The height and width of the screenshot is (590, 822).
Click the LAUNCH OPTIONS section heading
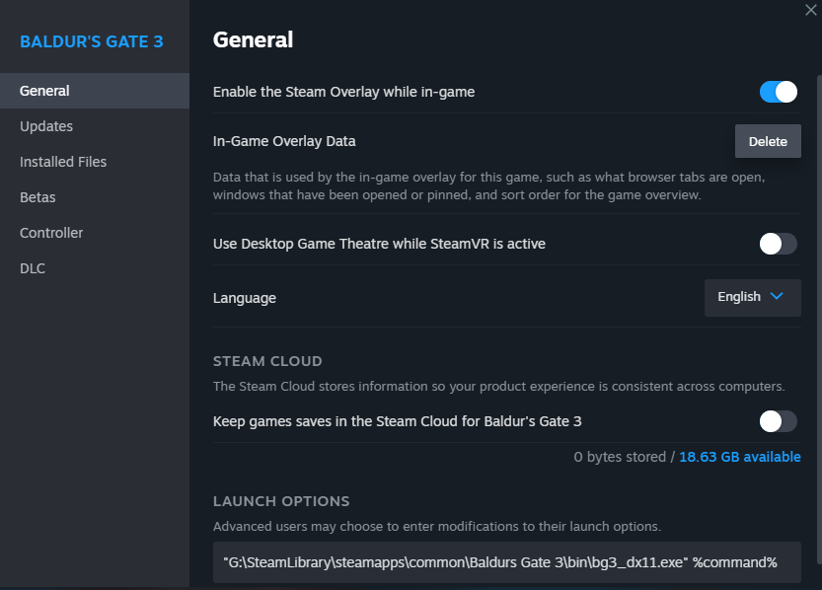(281, 501)
